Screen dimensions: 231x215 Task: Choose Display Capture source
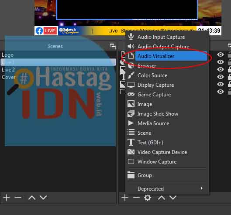155,85
